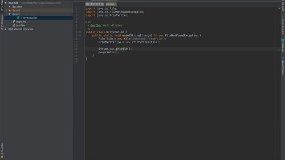Click the code.iml file icon
Viewport: 285px width, 160px height.
(x=14, y=22)
